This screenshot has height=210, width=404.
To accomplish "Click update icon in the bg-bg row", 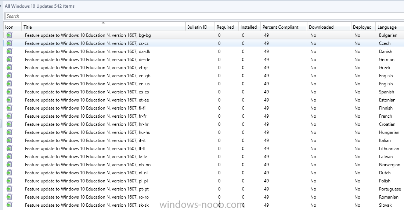I will 9,35.
